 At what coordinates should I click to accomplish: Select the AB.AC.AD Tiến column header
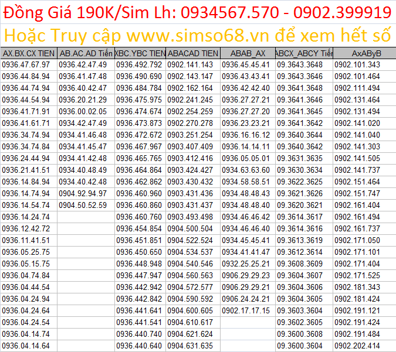coord(86,53)
